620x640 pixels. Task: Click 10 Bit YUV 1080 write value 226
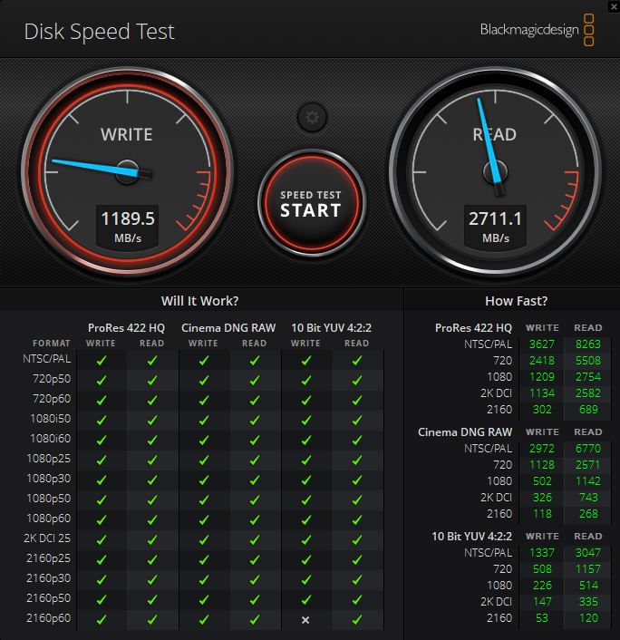(x=542, y=586)
